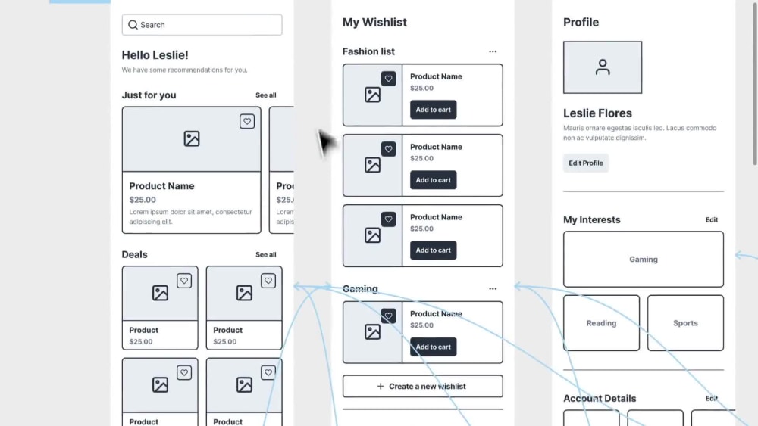Edit the My Interests section
Viewport: 758px width, 426px height.
(712, 219)
